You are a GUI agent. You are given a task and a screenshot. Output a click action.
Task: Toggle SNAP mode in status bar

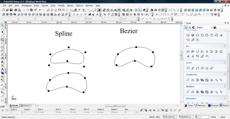(x=152, y=117)
